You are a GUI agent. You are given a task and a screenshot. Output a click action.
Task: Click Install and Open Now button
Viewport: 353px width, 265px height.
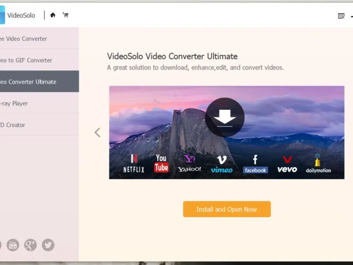click(227, 209)
